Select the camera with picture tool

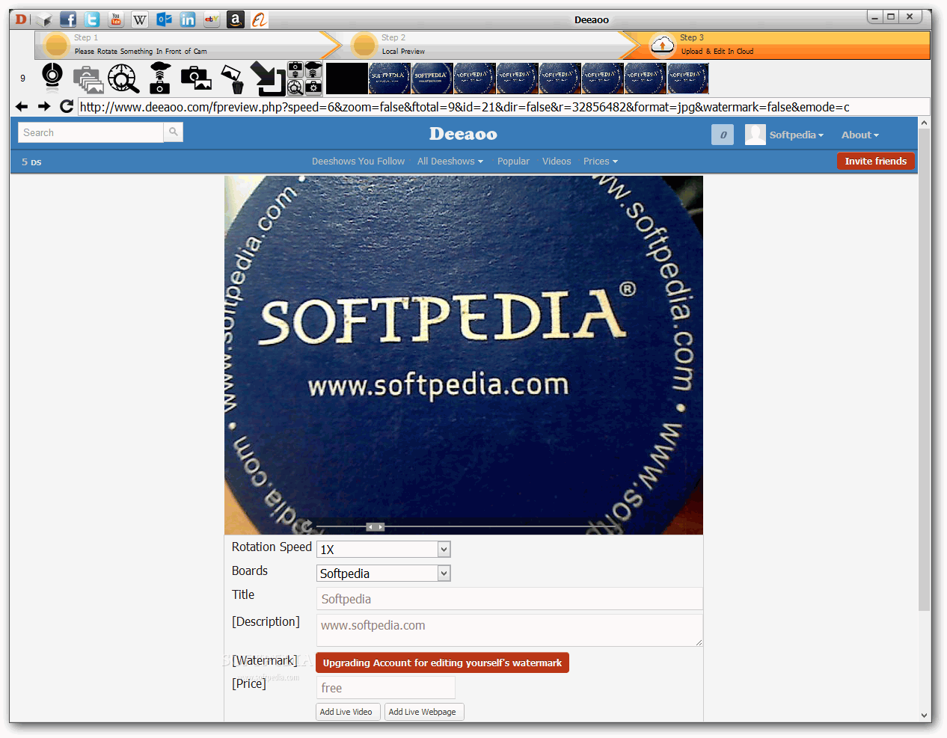tap(196, 78)
